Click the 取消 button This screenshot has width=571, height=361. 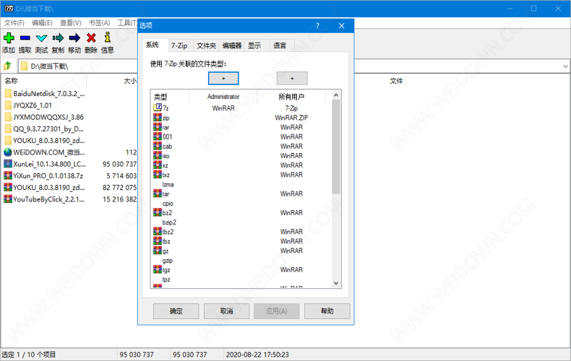pyautogui.click(x=226, y=311)
